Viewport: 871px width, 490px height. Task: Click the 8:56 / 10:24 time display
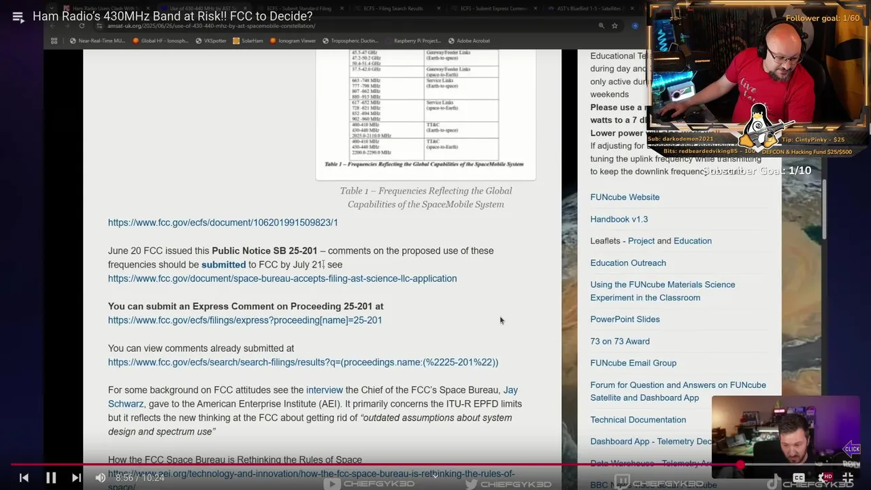140,478
